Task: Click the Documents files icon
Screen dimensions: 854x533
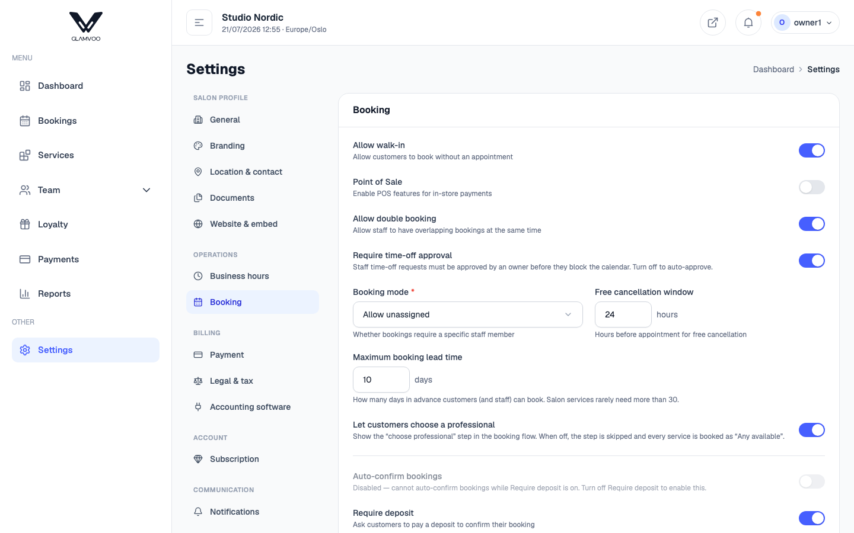Action: click(198, 198)
